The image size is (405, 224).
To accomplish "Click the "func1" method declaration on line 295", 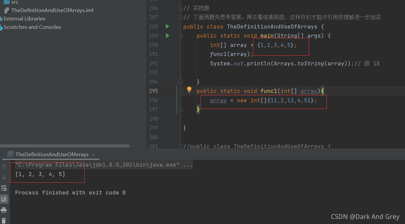I will point(269,91).
